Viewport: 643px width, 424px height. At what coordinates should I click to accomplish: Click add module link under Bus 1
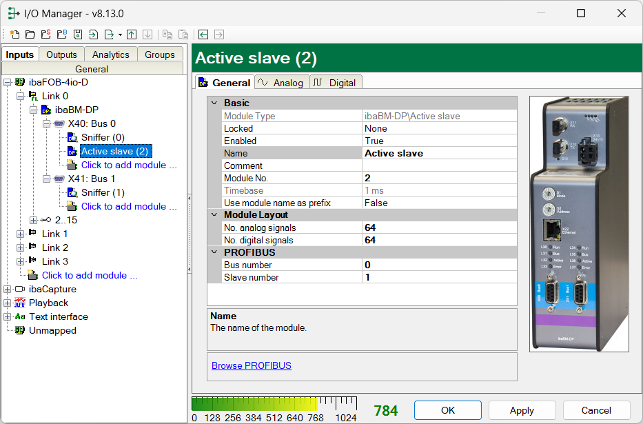129,206
